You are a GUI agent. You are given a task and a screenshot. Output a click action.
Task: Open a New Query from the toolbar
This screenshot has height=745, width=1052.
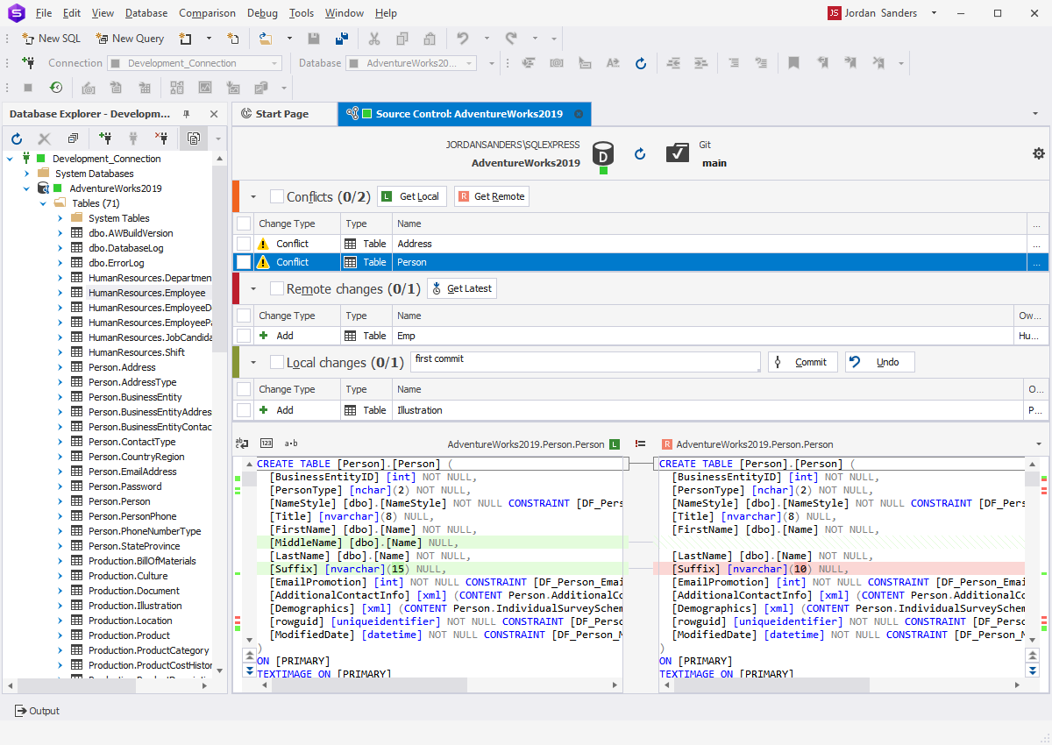(x=130, y=39)
